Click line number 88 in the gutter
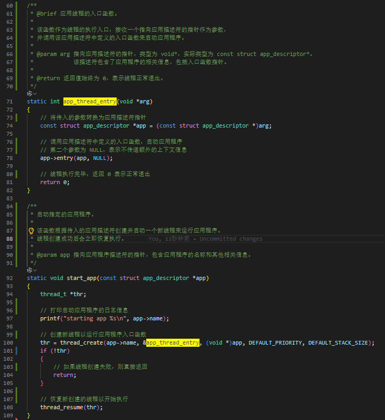Screen dimensions: 385x420 [x=10, y=239]
